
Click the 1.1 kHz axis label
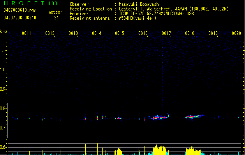[x=3, y=50]
